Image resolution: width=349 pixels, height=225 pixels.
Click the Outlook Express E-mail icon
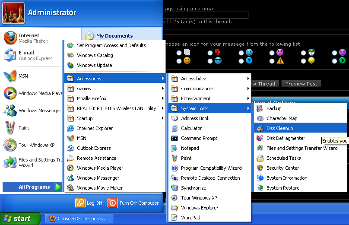10,55
